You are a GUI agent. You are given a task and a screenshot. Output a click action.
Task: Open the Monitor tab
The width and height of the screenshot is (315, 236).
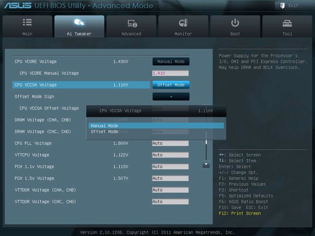point(183,26)
